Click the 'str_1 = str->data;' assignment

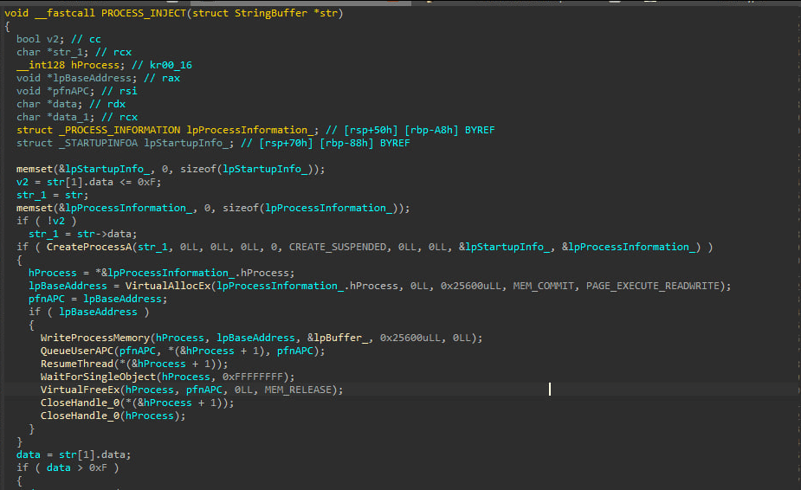pos(83,234)
